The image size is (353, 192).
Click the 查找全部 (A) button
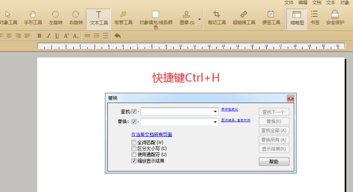tap(274, 130)
